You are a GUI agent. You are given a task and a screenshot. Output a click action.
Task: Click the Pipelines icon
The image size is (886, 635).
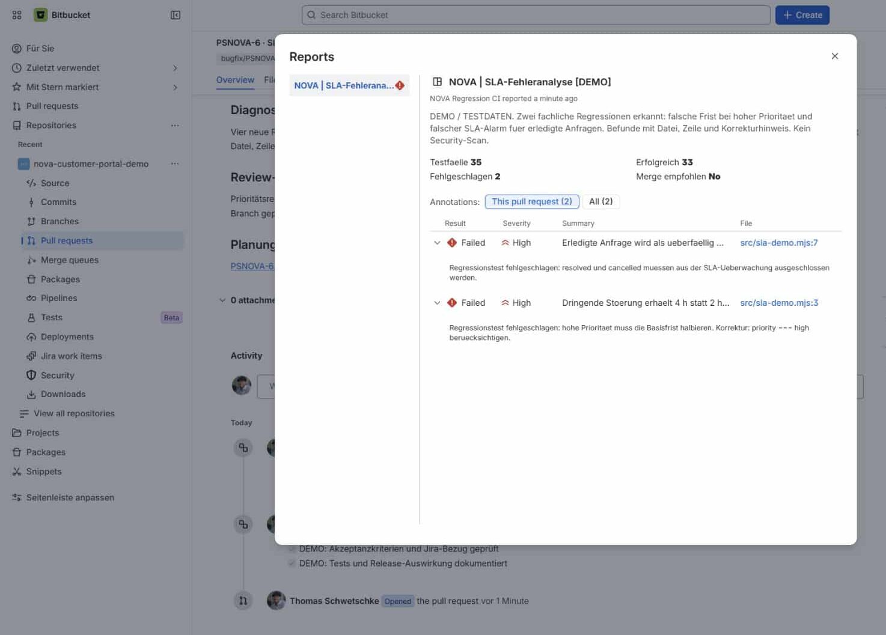click(x=31, y=299)
